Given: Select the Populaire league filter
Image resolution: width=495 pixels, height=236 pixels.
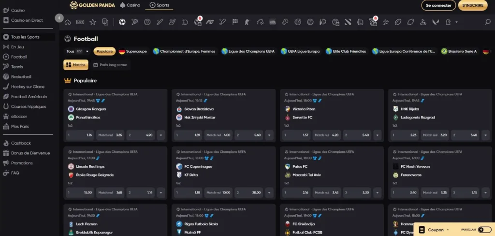Looking at the screenshot, I should pyautogui.click(x=104, y=51).
